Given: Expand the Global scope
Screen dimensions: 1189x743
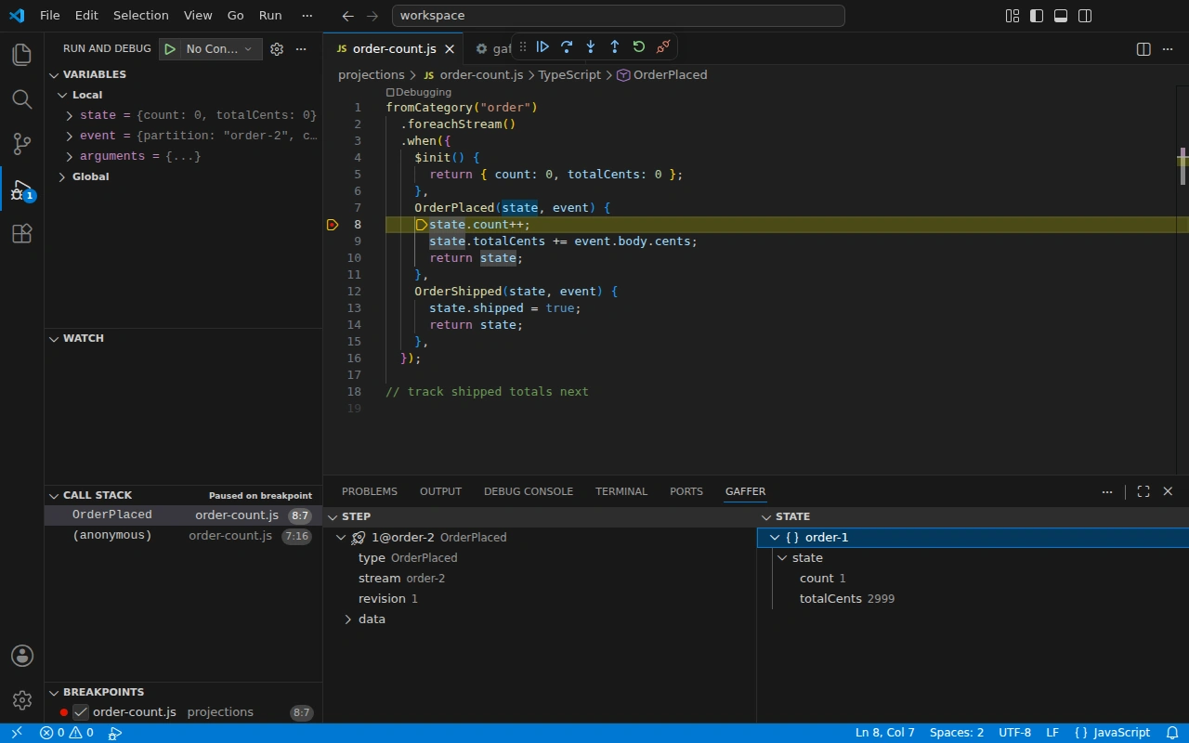Looking at the screenshot, I should pos(62,176).
